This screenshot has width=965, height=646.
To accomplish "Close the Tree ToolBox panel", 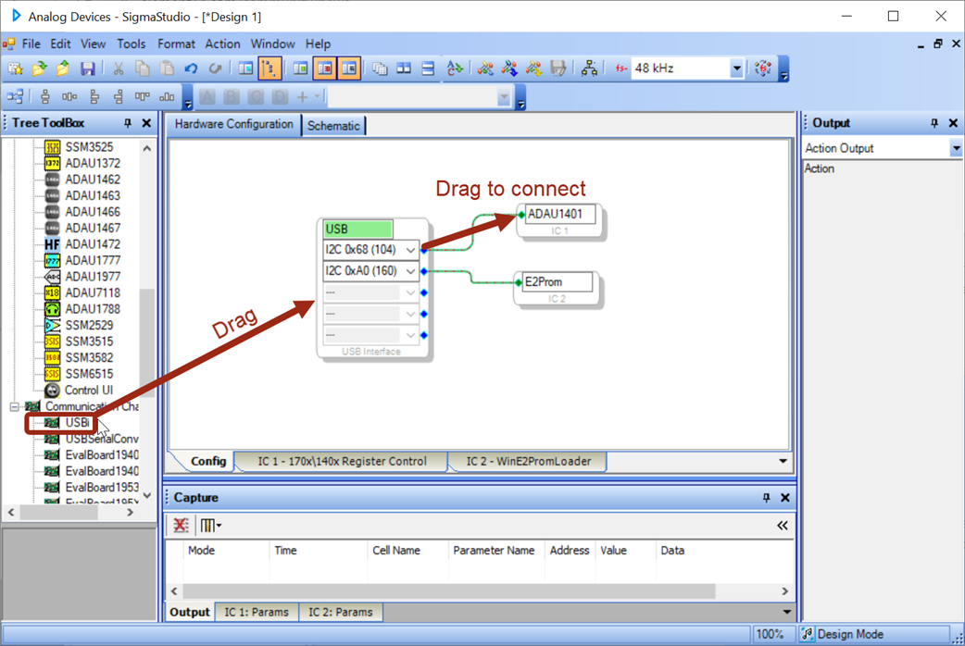I will [146, 123].
